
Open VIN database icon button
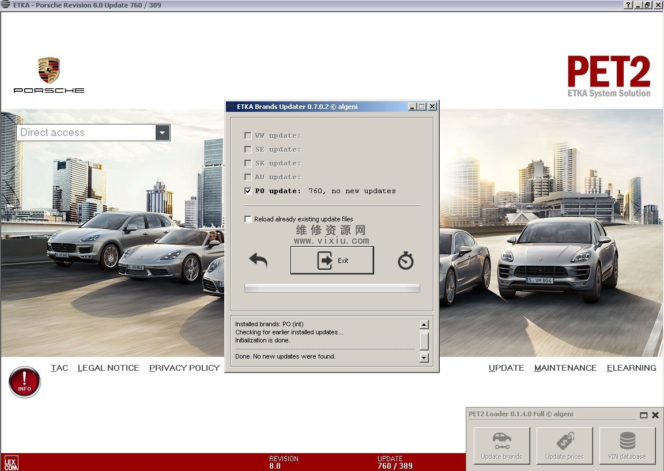[x=627, y=446]
